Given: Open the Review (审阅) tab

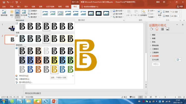Looking at the screenshot, I should pyautogui.click(x=60, y=7).
